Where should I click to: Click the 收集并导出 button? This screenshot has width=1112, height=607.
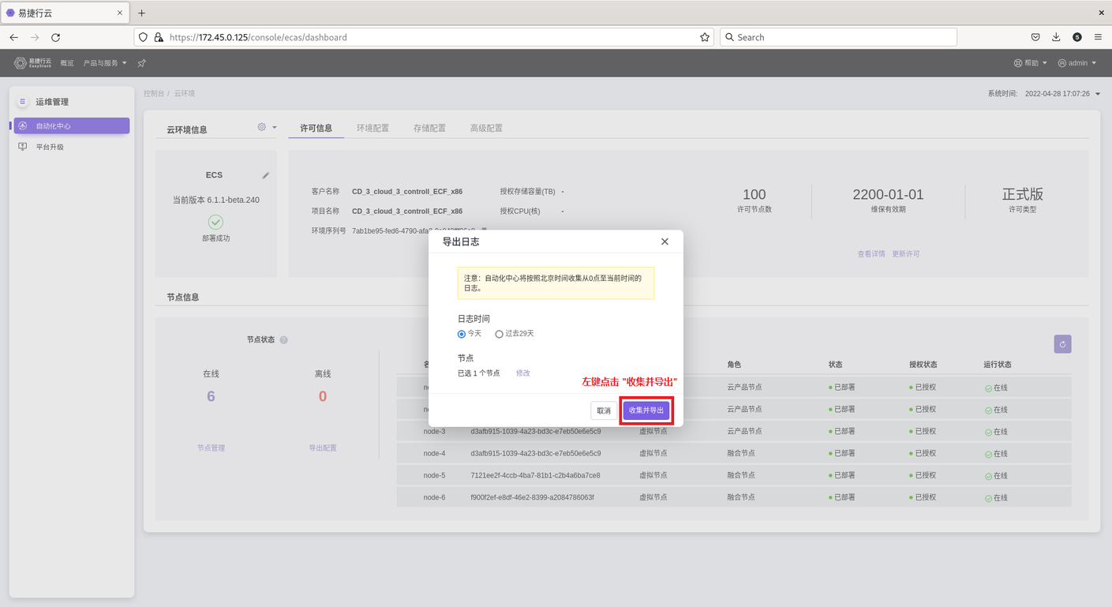point(646,410)
